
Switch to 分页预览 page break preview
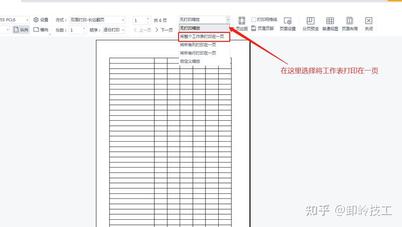[x=310, y=24]
